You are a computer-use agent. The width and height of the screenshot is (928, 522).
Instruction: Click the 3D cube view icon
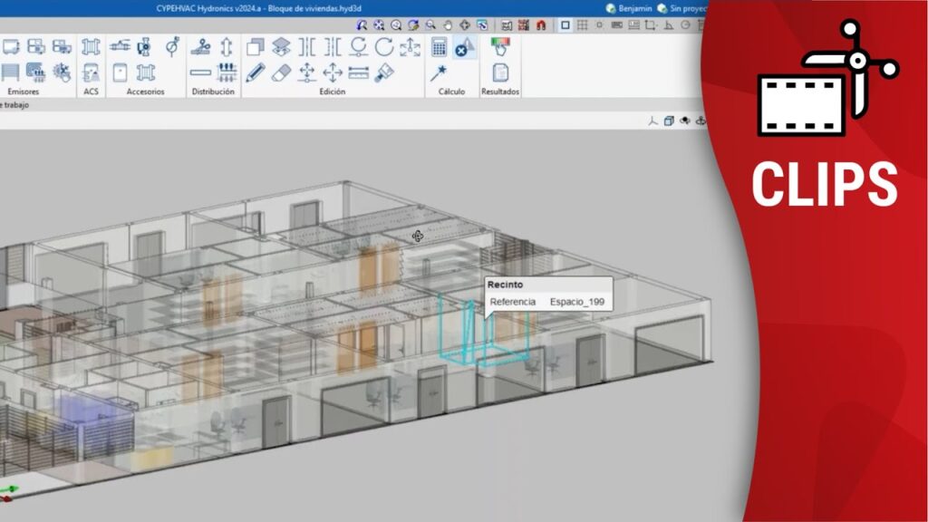coord(668,121)
